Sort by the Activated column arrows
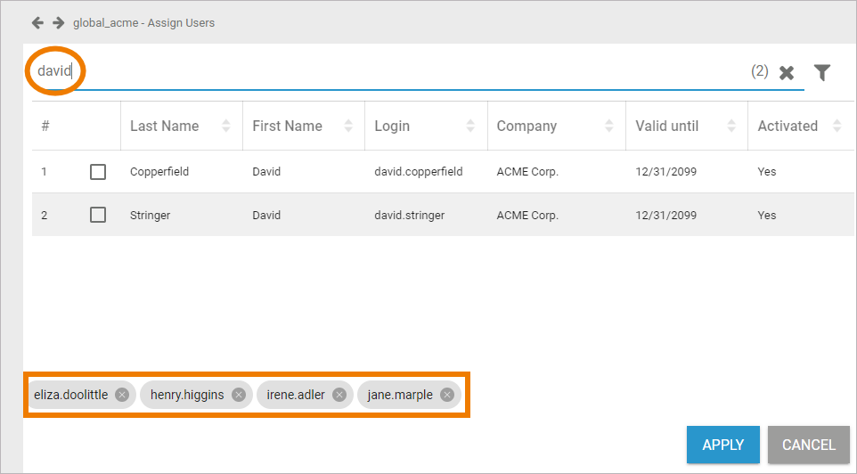The width and height of the screenshot is (857, 474). tap(837, 126)
